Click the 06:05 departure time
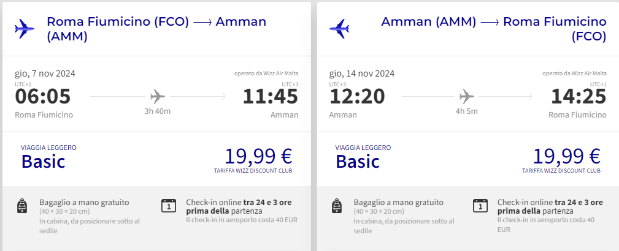The image size is (619, 251). (x=42, y=97)
